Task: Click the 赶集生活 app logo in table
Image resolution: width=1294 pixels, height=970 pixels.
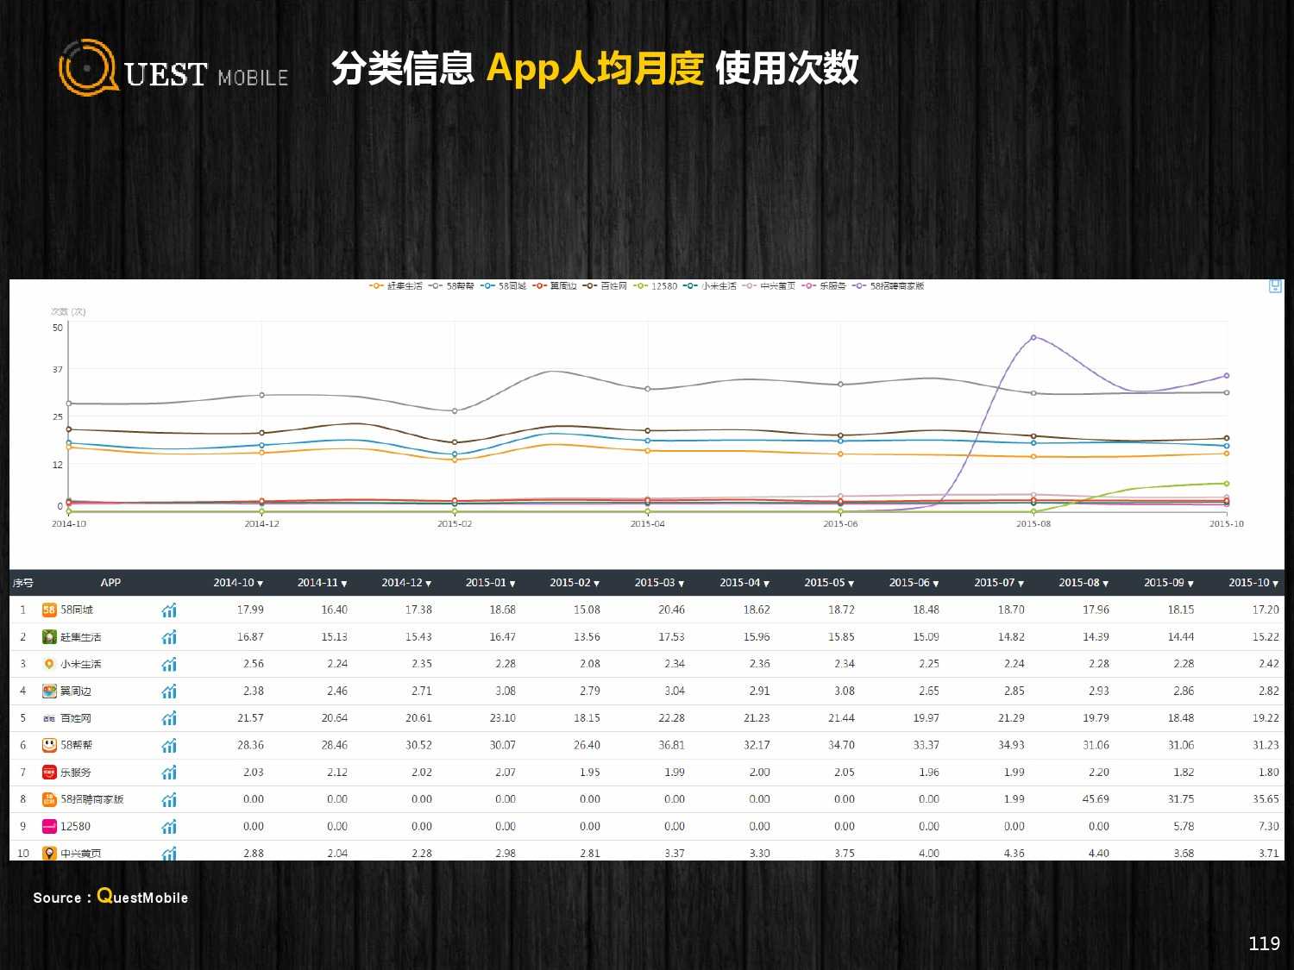Action: coord(49,637)
